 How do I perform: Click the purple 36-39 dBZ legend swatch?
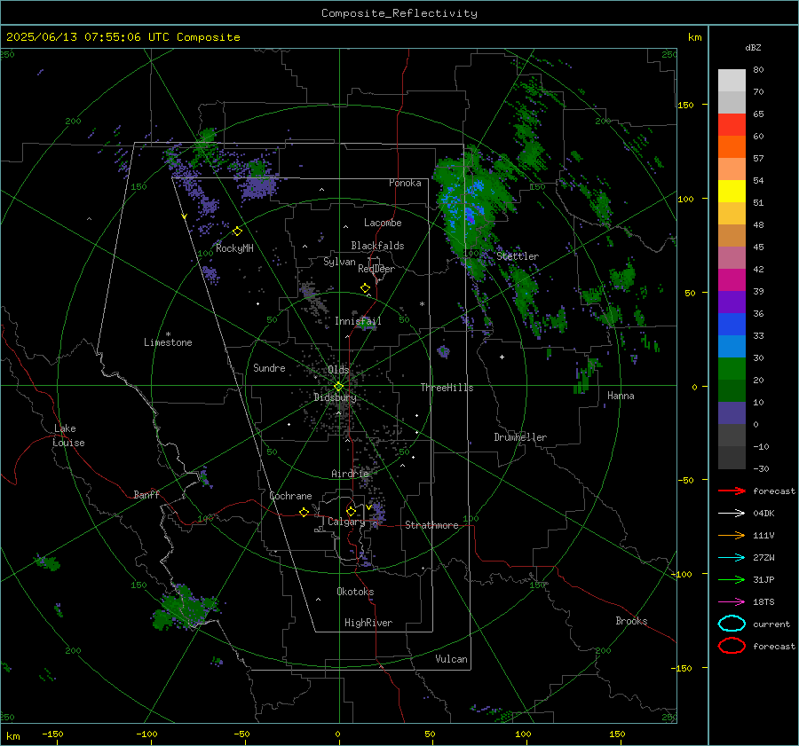[732, 302]
